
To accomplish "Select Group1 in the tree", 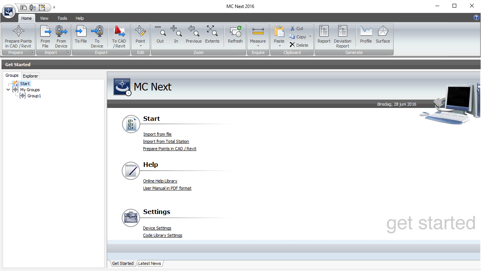I will pyautogui.click(x=34, y=96).
